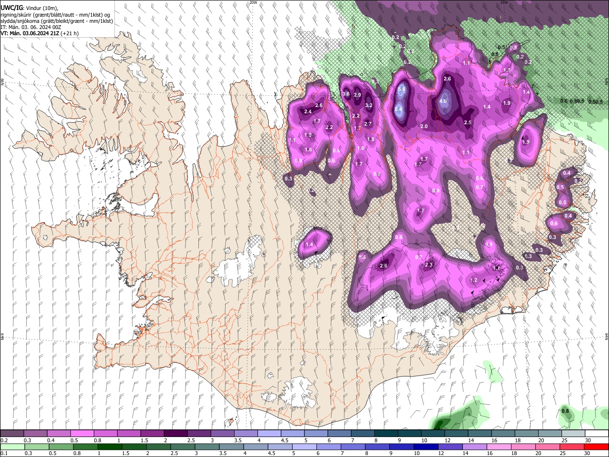Screen dimensions: 609x457
Task: Click the '0.1' label on rain scale
Action: click(x=4, y=454)
